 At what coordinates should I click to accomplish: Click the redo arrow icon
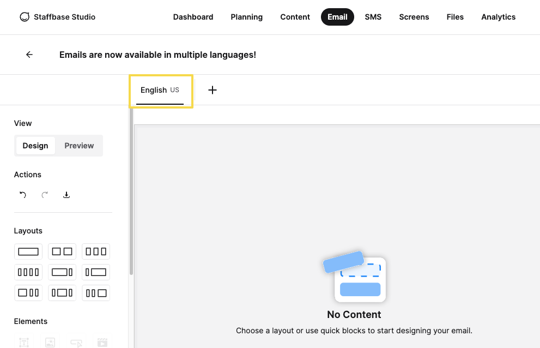tap(45, 195)
